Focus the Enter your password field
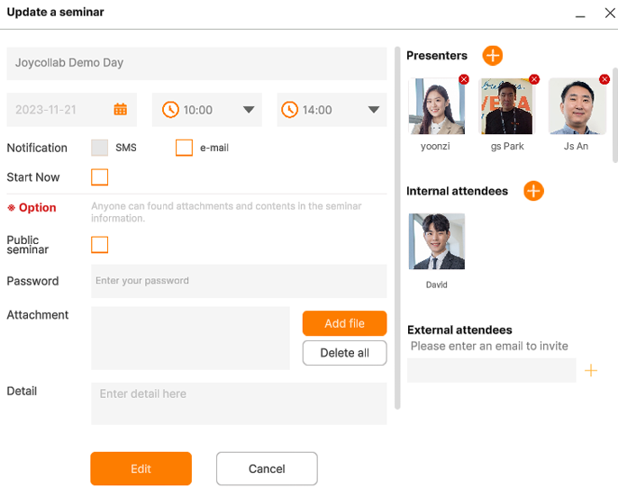 [239, 281]
